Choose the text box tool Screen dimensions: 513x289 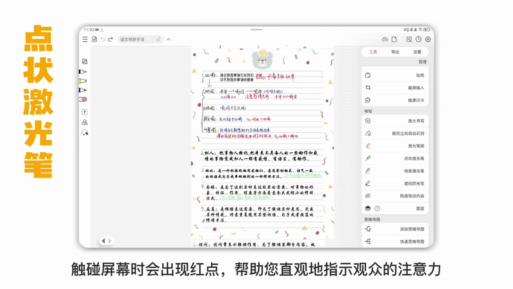84,112
